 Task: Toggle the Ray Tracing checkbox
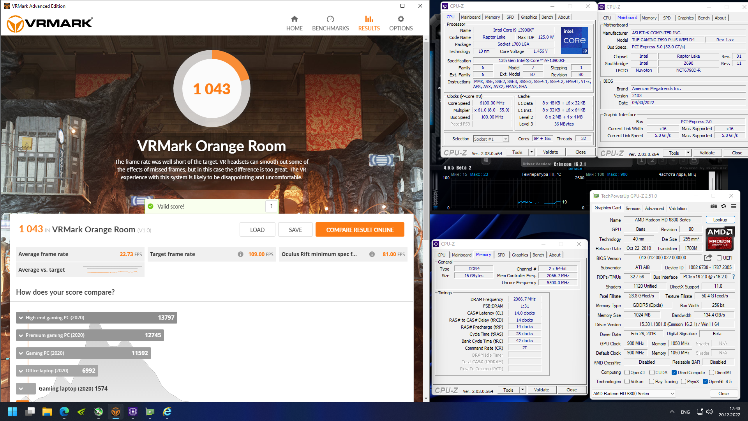click(x=651, y=382)
